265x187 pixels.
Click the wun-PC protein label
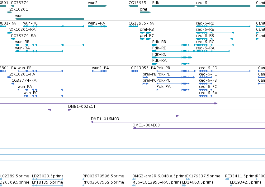(31, 93)
